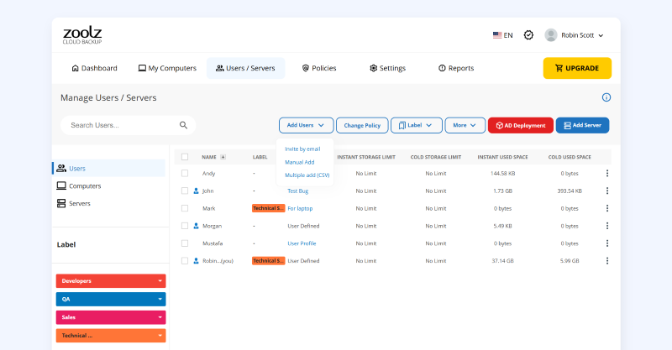Toggle the select-all checkbox in table header
This screenshot has height=350, width=672.
click(x=185, y=157)
